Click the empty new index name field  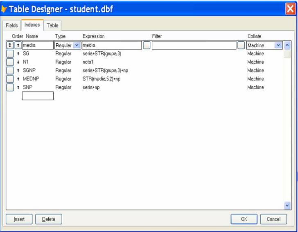click(x=38, y=96)
